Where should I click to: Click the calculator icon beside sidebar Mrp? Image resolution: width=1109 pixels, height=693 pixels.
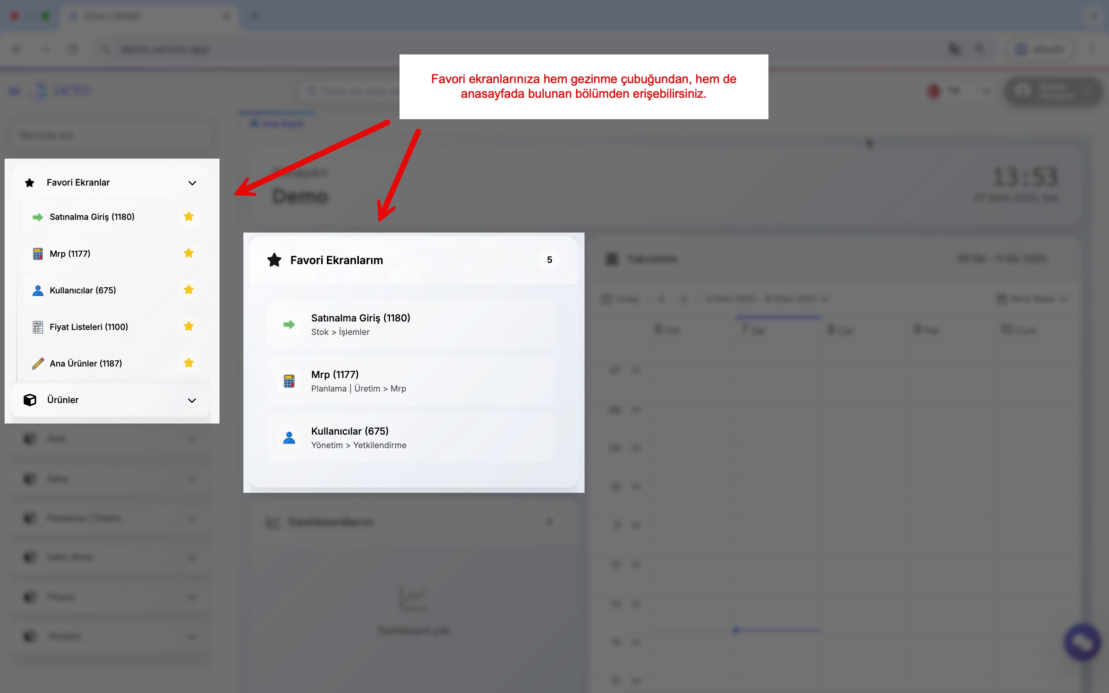point(38,254)
